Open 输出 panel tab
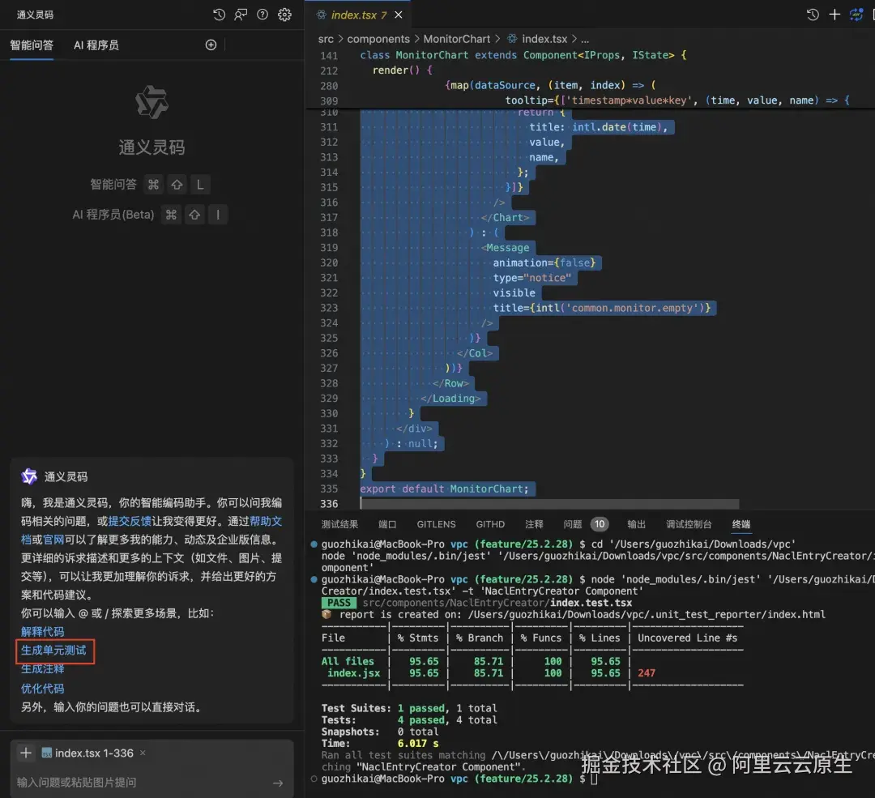The image size is (875, 798). (x=636, y=524)
